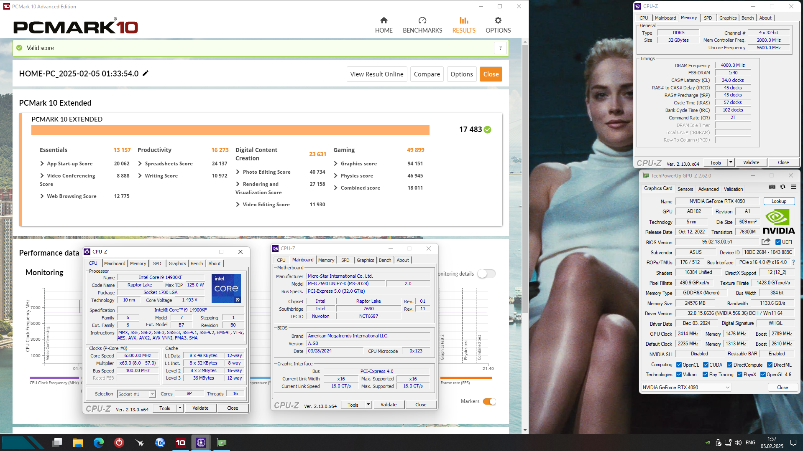Open volume control in system tray
Image resolution: width=803 pixels, height=451 pixels.
click(738, 443)
